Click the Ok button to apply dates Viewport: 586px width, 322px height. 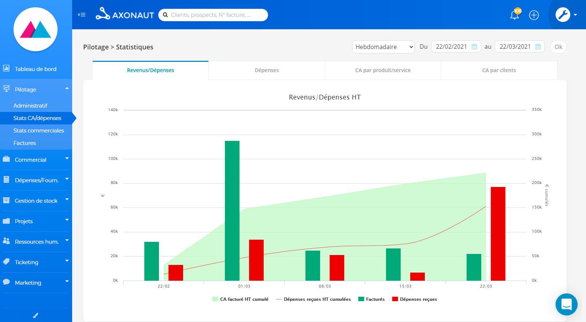coord(558,47)
